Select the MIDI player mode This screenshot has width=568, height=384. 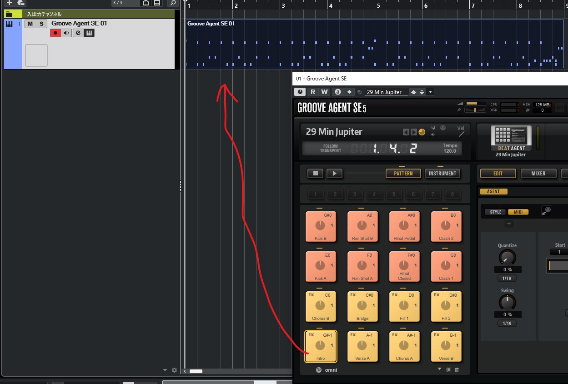pos(518,212)
